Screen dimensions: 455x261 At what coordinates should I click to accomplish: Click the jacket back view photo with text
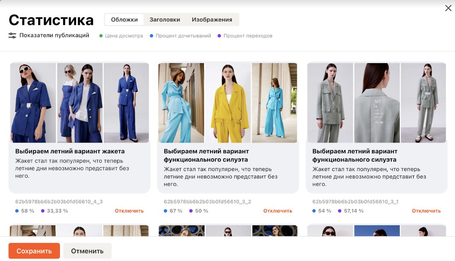(377, 103)
